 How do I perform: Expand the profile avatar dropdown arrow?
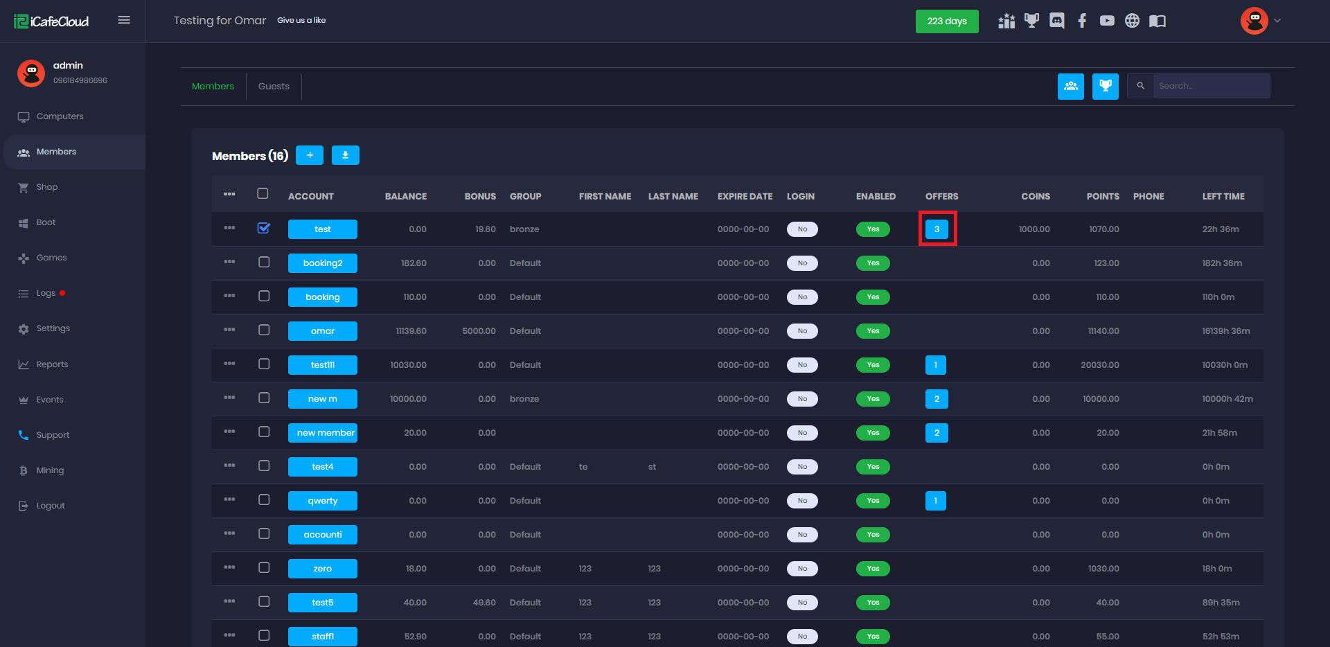point(1277,21)
